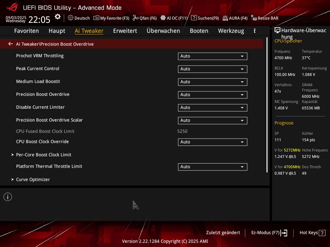Open Precision Boost Overdrive dropdown

213,95
